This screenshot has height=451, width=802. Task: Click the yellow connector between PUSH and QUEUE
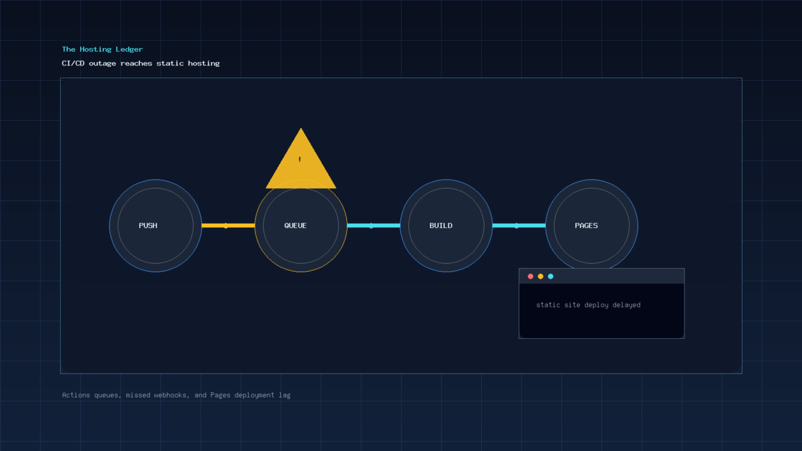[x=228, y=226]
